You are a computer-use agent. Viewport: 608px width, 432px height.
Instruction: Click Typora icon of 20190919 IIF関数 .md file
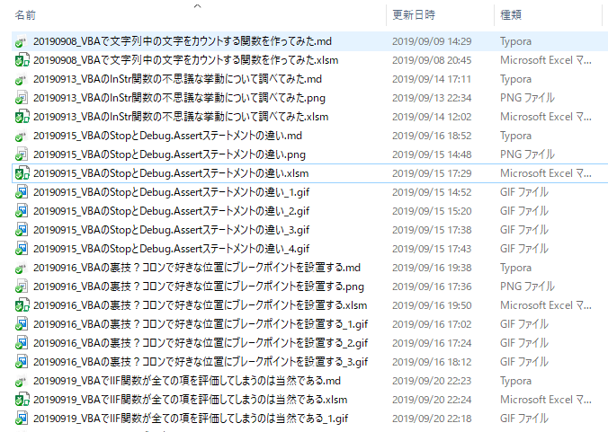tap(22, 381)
